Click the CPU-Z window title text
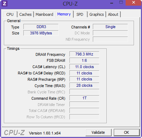This screenshot has height=138, width=142. tap(70, 4)
